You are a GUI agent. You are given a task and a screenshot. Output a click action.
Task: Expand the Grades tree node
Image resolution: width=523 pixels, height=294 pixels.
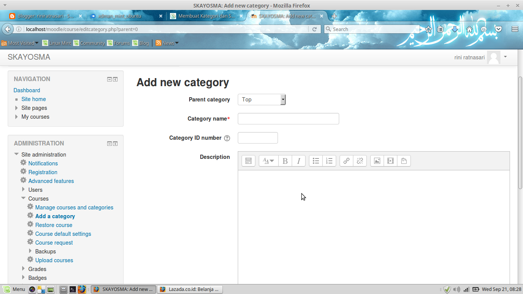[23, 269]
